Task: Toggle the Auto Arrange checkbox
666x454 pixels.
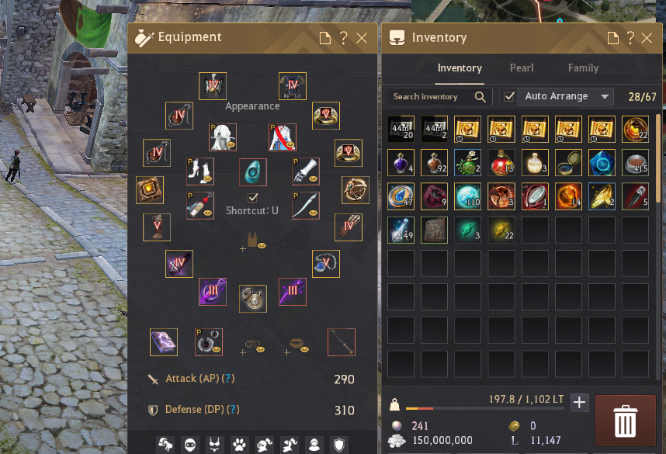Action: (x=509, y=97)
